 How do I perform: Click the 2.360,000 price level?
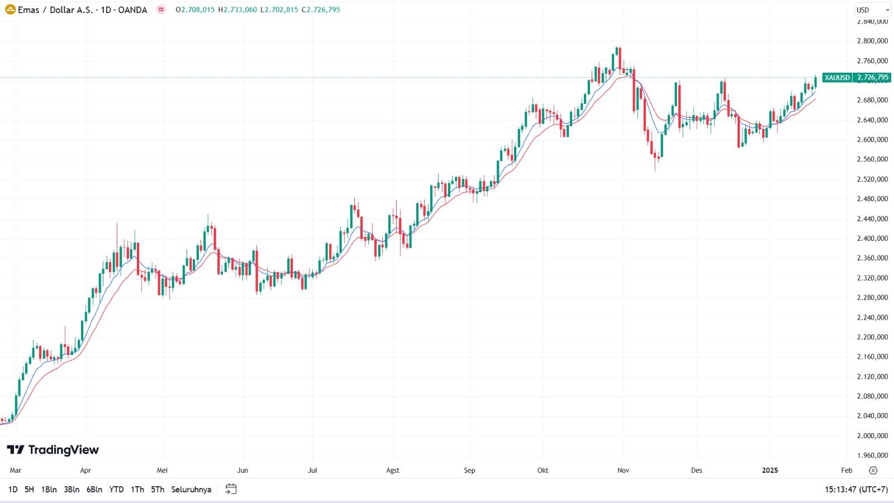point(872,258)
